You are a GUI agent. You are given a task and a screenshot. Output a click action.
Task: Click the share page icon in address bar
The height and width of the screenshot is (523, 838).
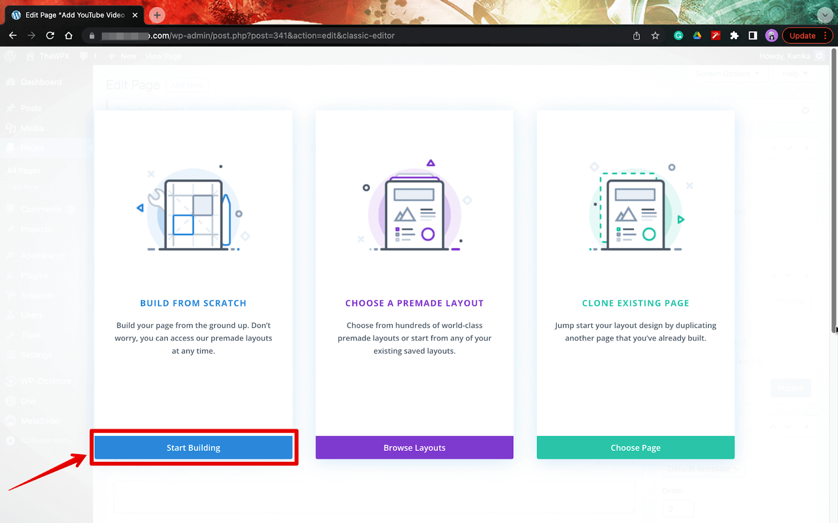(x=636, y=36)
